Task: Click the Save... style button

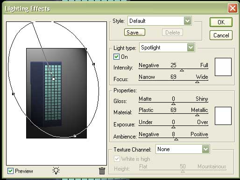Action: click(x=134, y=32)
